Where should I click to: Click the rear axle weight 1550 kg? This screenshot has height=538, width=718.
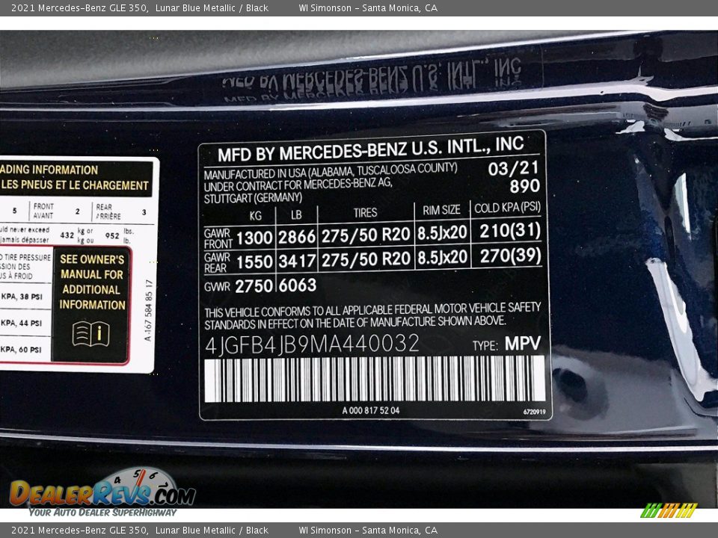tap(254, 262)
